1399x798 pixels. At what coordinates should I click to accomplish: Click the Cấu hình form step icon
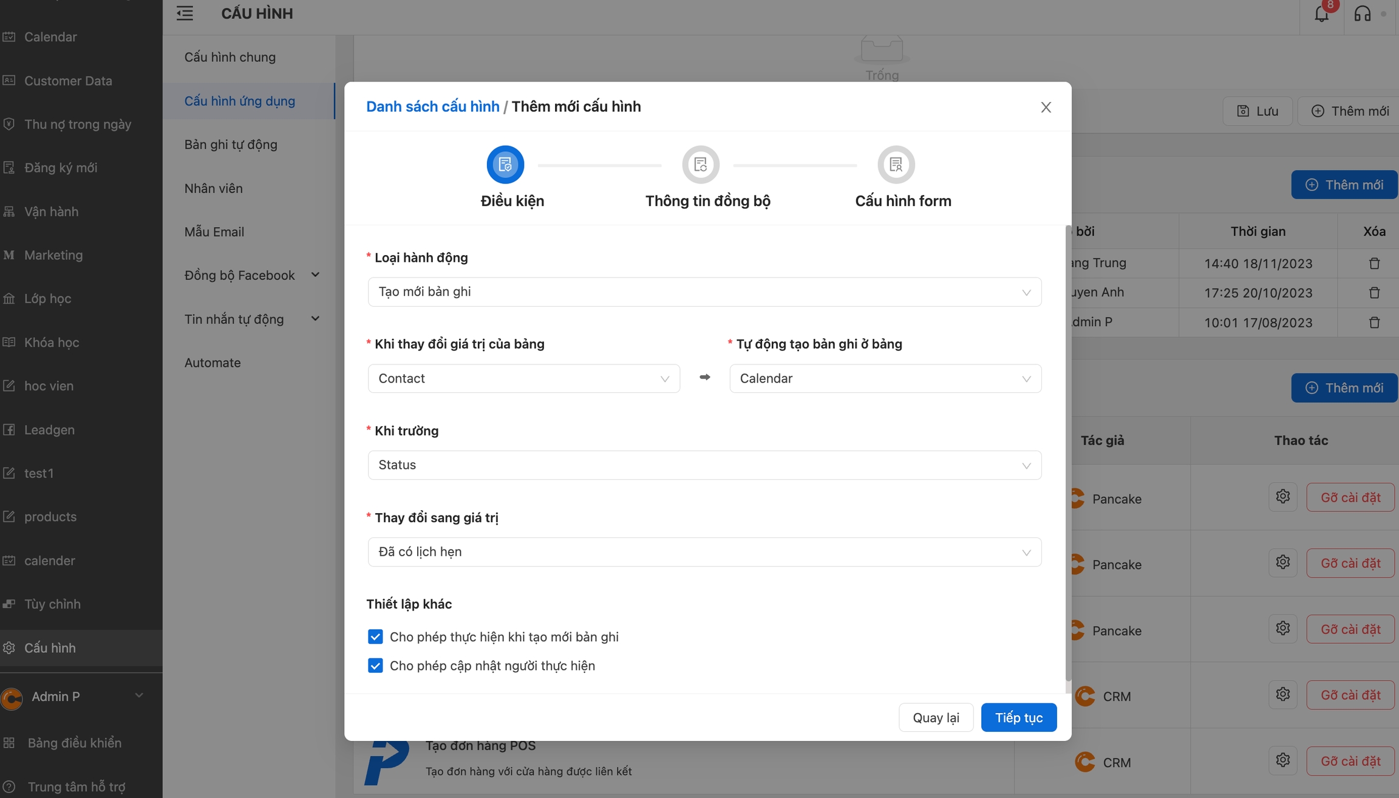pos(896,165)
